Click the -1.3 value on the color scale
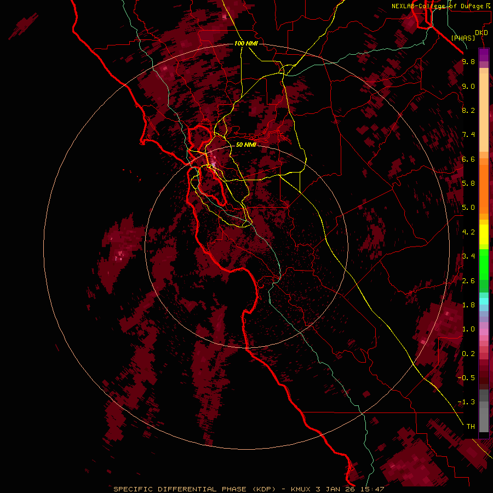Screen dimensions: 493x493 coord(466,402)
